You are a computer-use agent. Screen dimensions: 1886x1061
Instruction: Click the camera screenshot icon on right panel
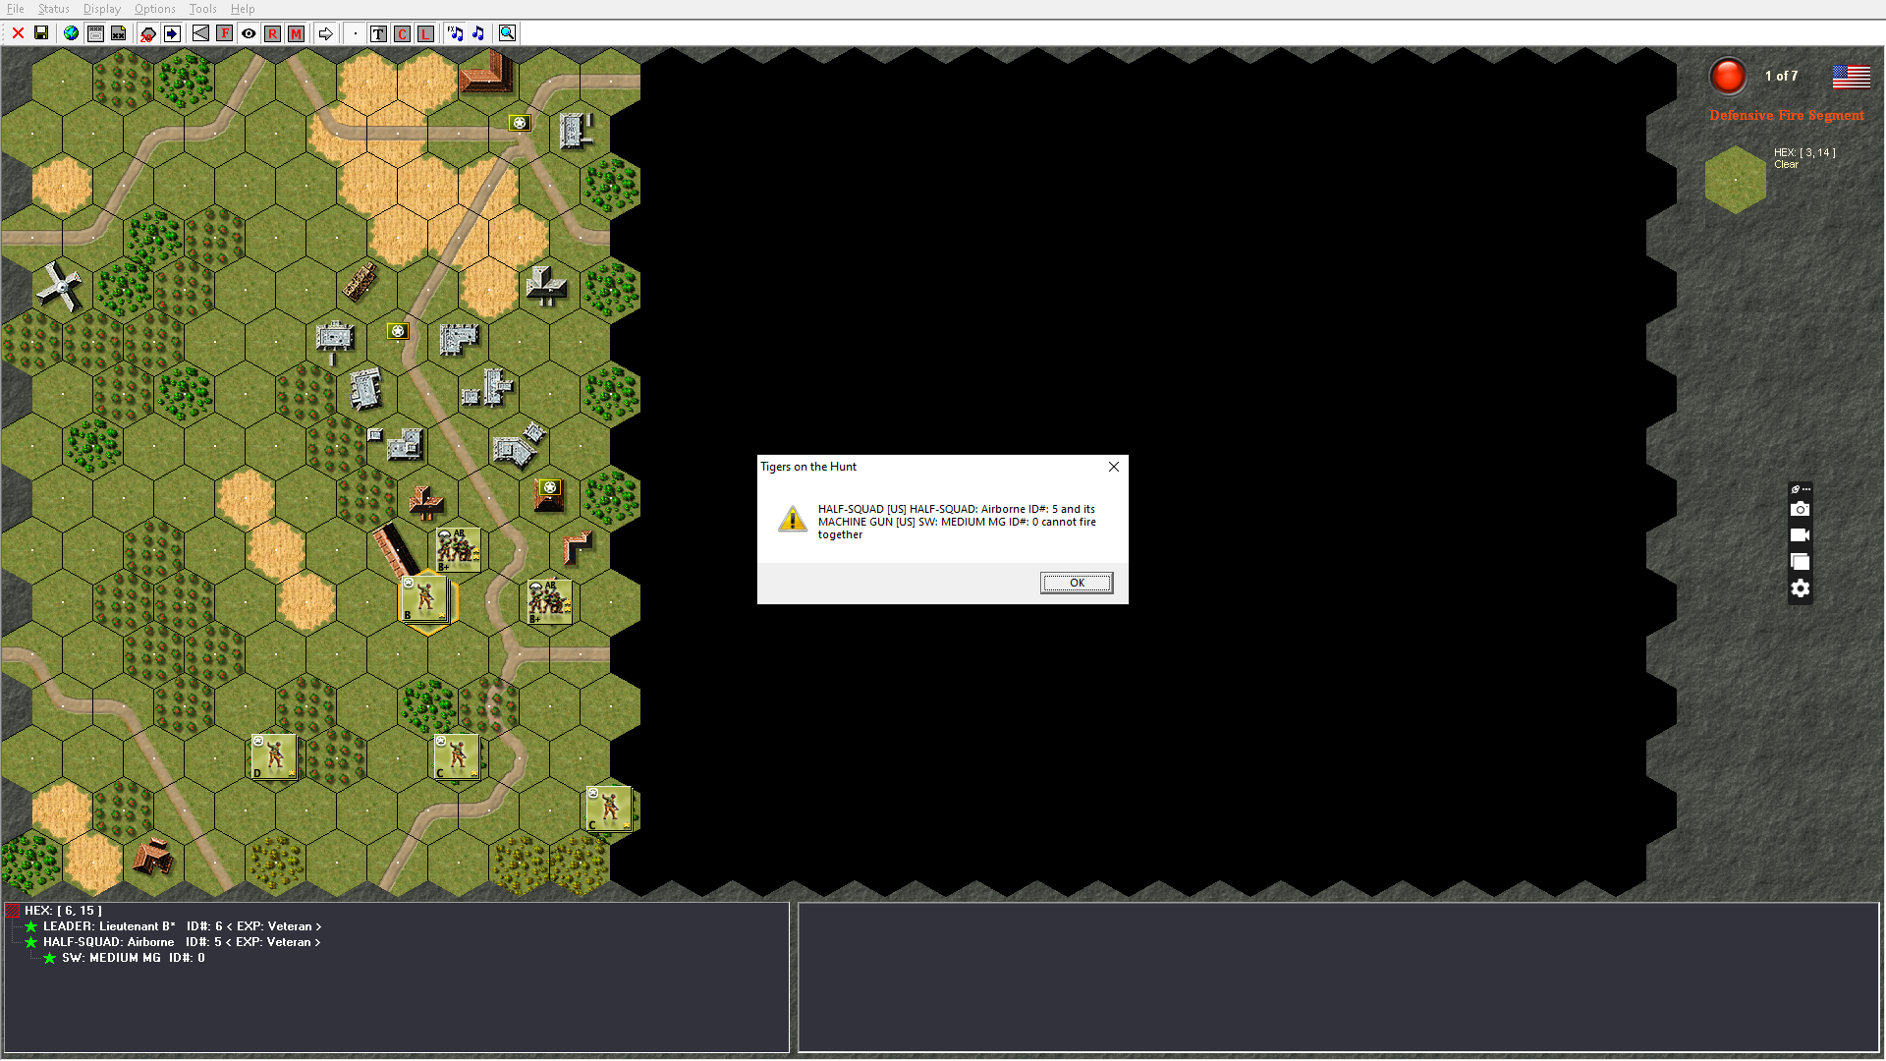[x=1800, y=509]
